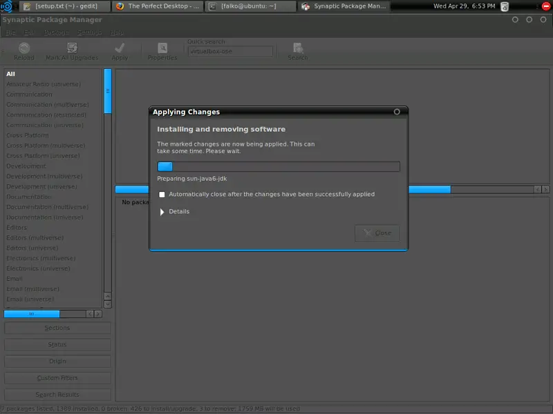Image resolution: width=553 pixels, height=414 pixels.
Task: Click the installation progress bar
Action: pos(279,166)
